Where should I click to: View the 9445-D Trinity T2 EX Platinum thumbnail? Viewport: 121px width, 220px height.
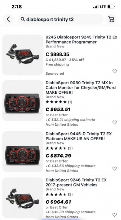point(23,152)
